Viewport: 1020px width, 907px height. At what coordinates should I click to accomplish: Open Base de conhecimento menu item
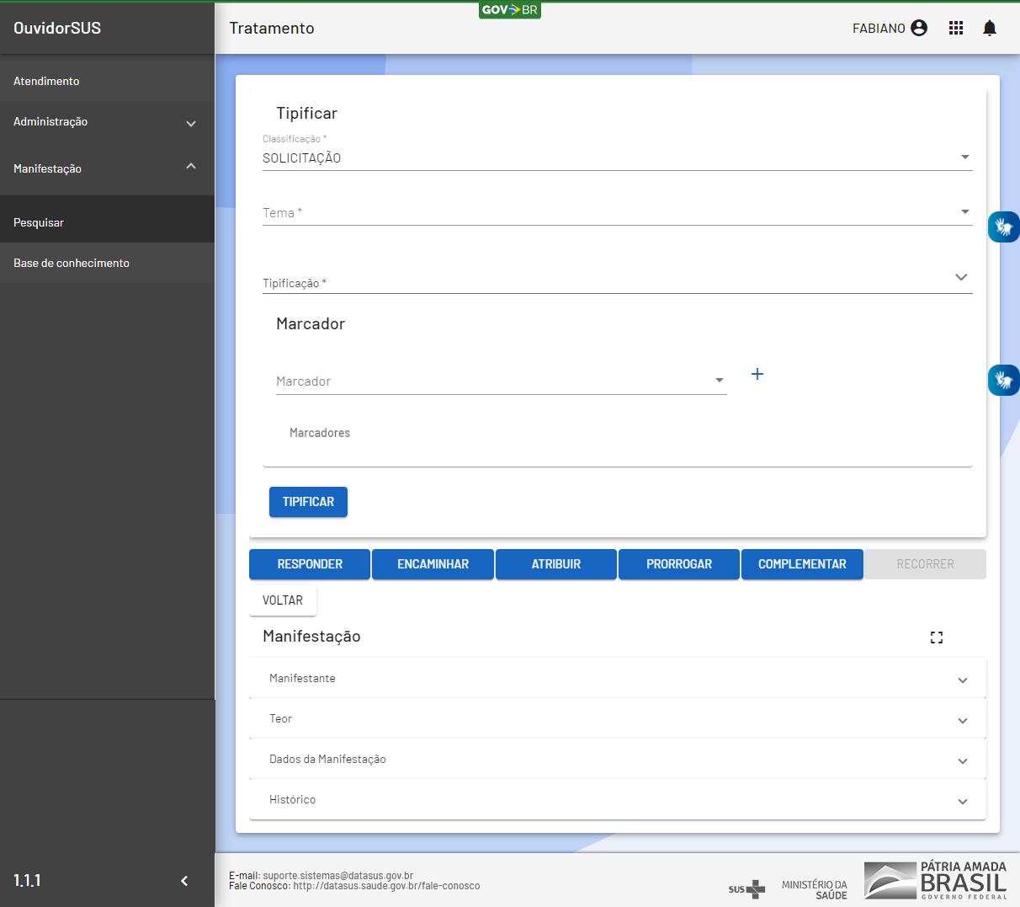tap(72, 263)
